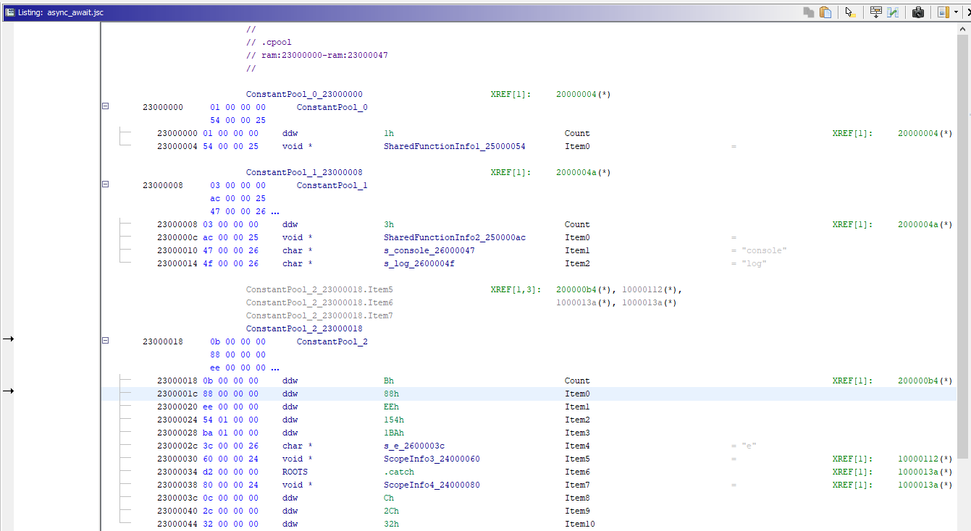Click the margin arrow beside Item0 row
The width and height of the screenshot is (971, 531).
tap(8, 391)
